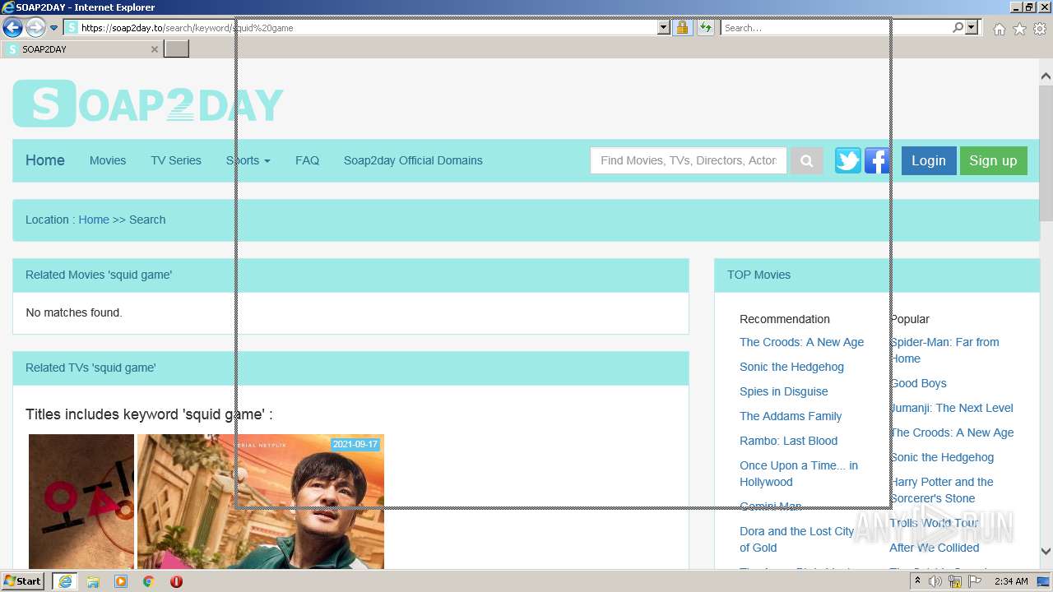Open the red Opera taskbar icon

[x=176, y=581]
